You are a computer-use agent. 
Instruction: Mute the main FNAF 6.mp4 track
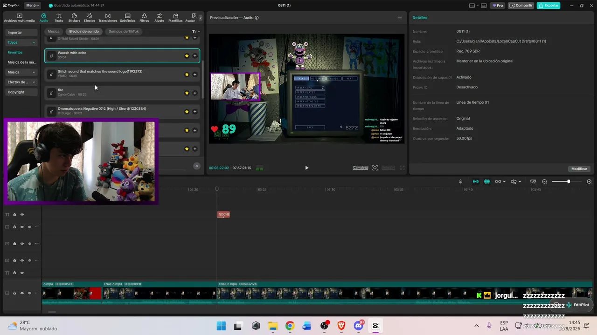tap(29, 293)
